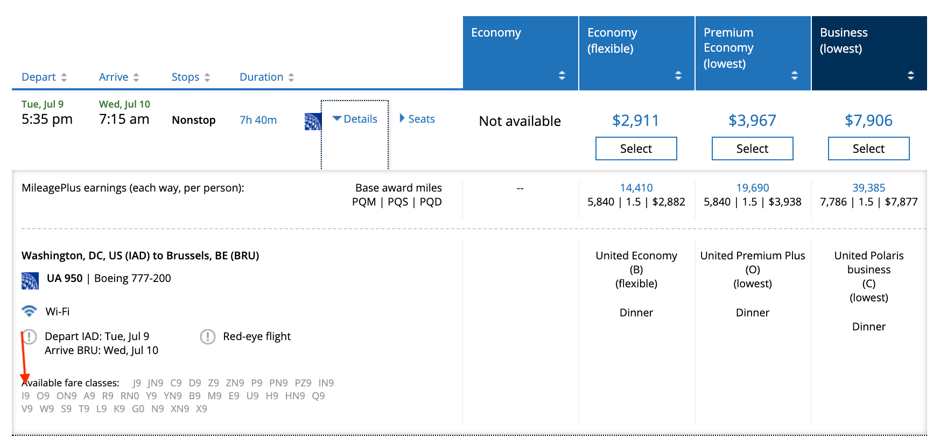Open the 7h 40m duration link

point(258,120)
